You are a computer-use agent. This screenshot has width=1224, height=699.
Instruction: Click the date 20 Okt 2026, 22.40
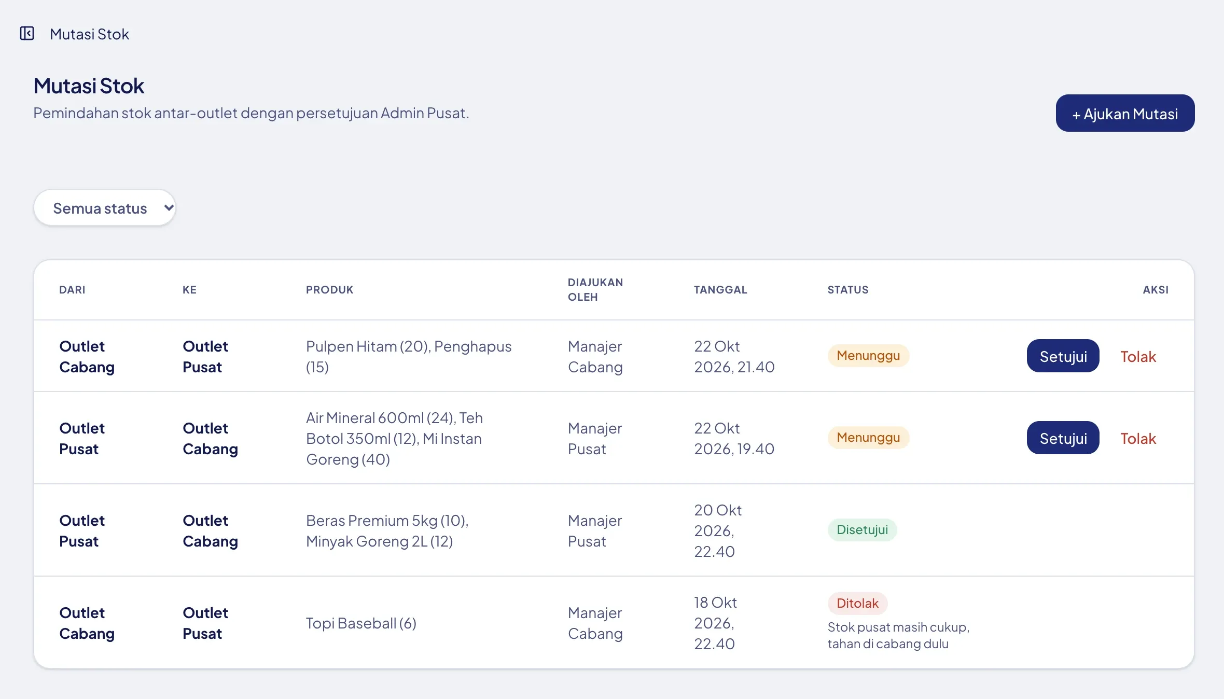718,531
